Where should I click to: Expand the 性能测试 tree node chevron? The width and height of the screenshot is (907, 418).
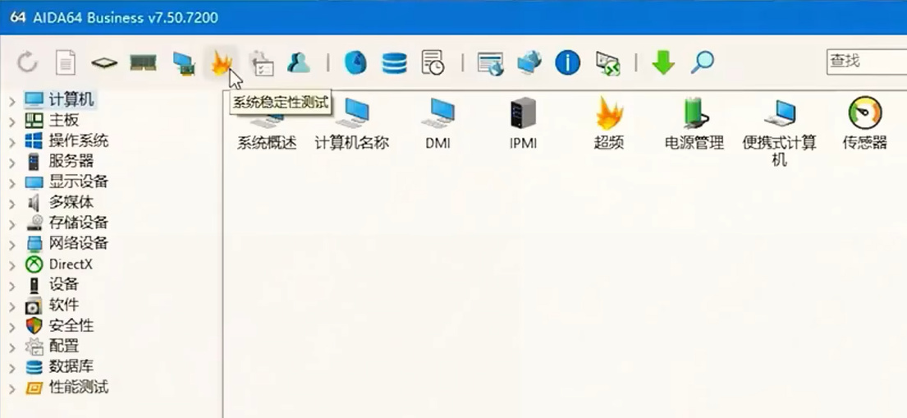pyautogui.click(x=12, y=388)
